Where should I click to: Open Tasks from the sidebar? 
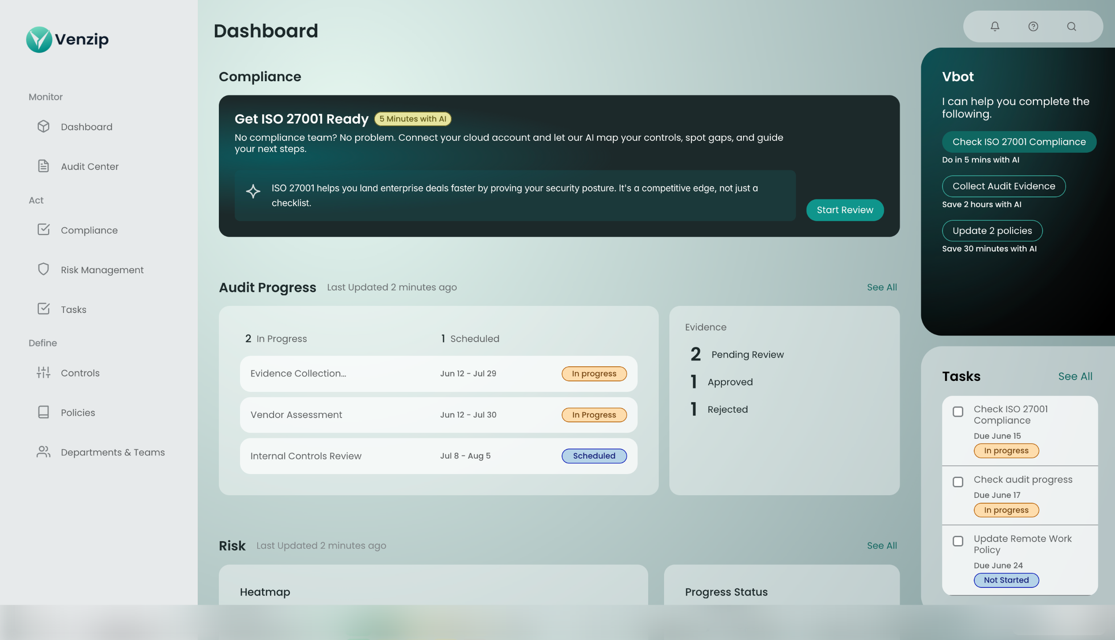point(73,309)
